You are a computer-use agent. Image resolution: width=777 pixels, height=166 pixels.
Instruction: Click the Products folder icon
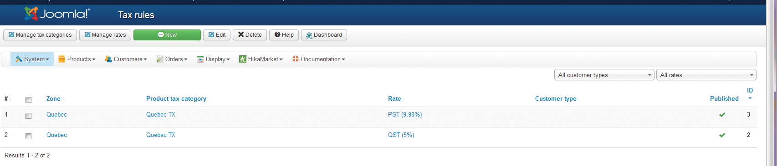[x=62, y=59]
